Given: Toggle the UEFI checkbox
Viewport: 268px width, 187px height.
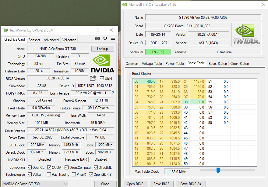Looking at the screenshot, I should tap(102, 78).
